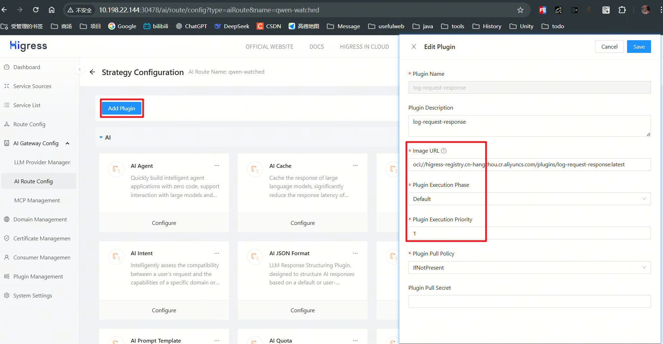Viewport: 663px width, 344px height.
Task: Collapse the AI Gateway Config menu
Action: click(37, 143)
